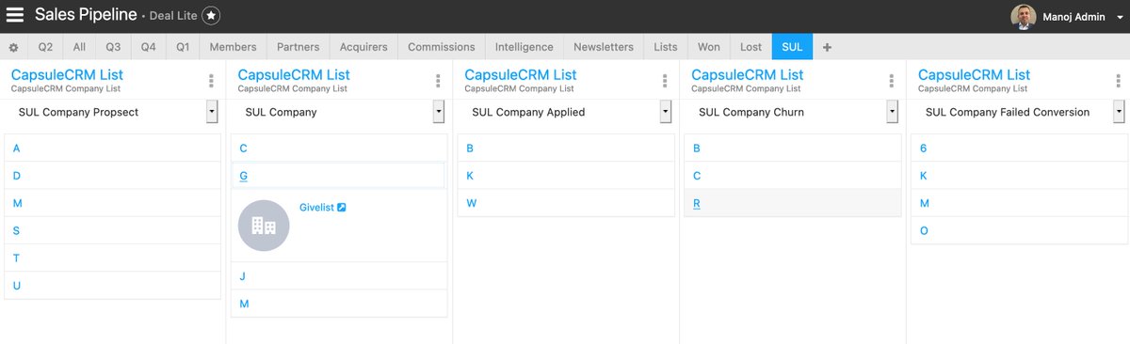
Task: Open company D in Propsect list
Action: (x=112, y=176)
